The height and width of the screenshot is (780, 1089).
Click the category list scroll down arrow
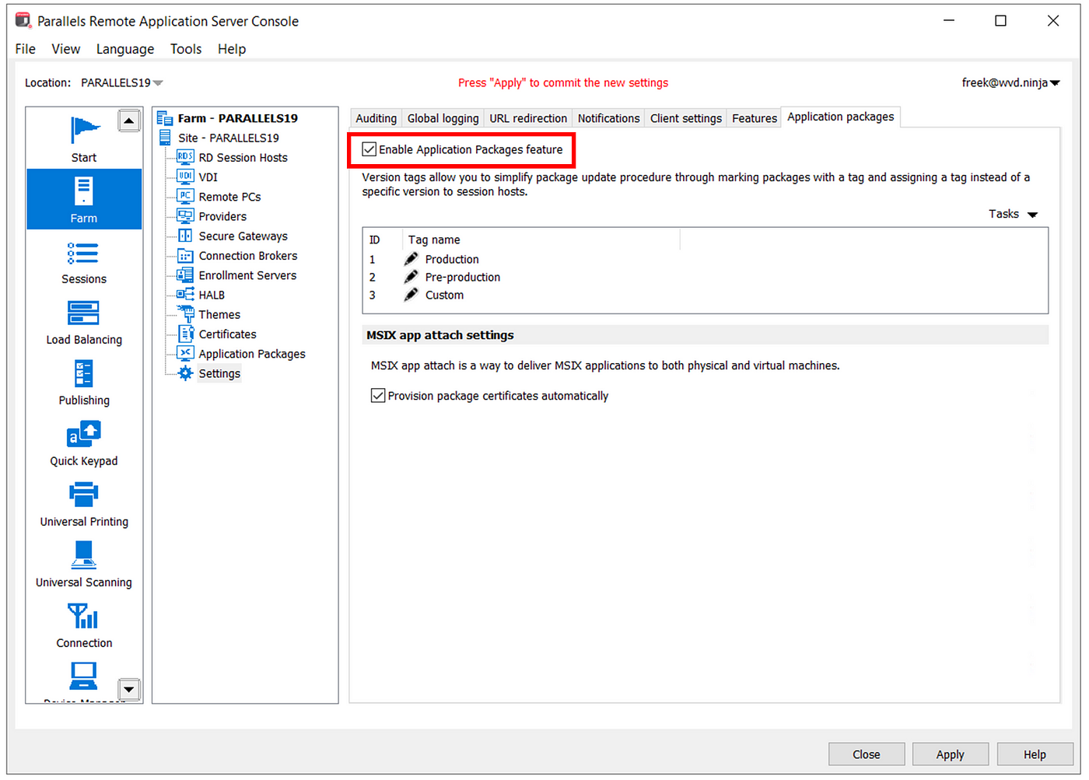[x=129, y=689]
